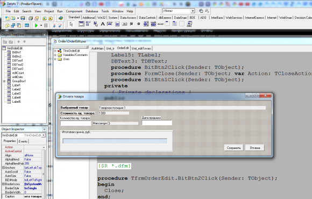Image resolution: width=312 pixels, height=199 pixels.
Task: Choose the MainMenu component in palette
Action: click(88, 24)
